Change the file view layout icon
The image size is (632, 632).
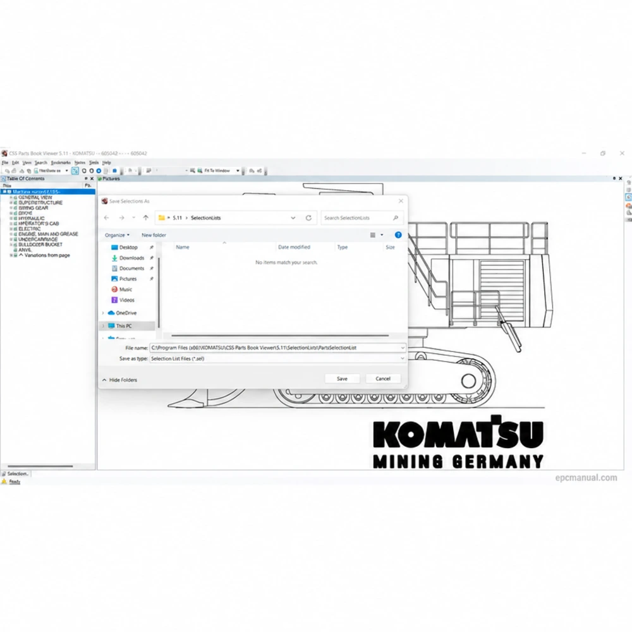pos(373,235)
